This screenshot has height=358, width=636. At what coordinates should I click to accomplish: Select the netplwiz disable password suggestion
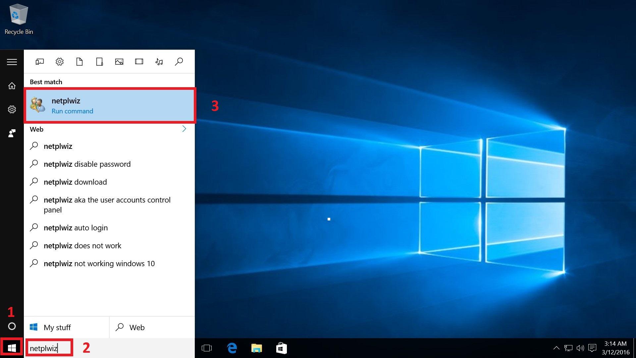[x=87, y=164]
